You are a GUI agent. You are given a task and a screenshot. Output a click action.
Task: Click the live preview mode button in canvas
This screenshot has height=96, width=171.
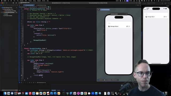[x=99, y=80]
